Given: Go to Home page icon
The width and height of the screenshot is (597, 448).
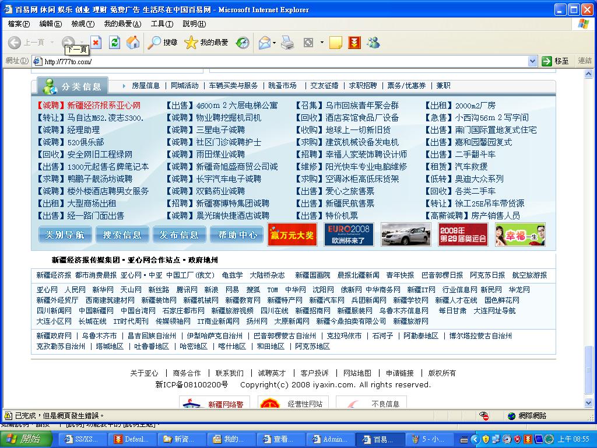Looking at the screenshot, I should [x=133, y=42].
